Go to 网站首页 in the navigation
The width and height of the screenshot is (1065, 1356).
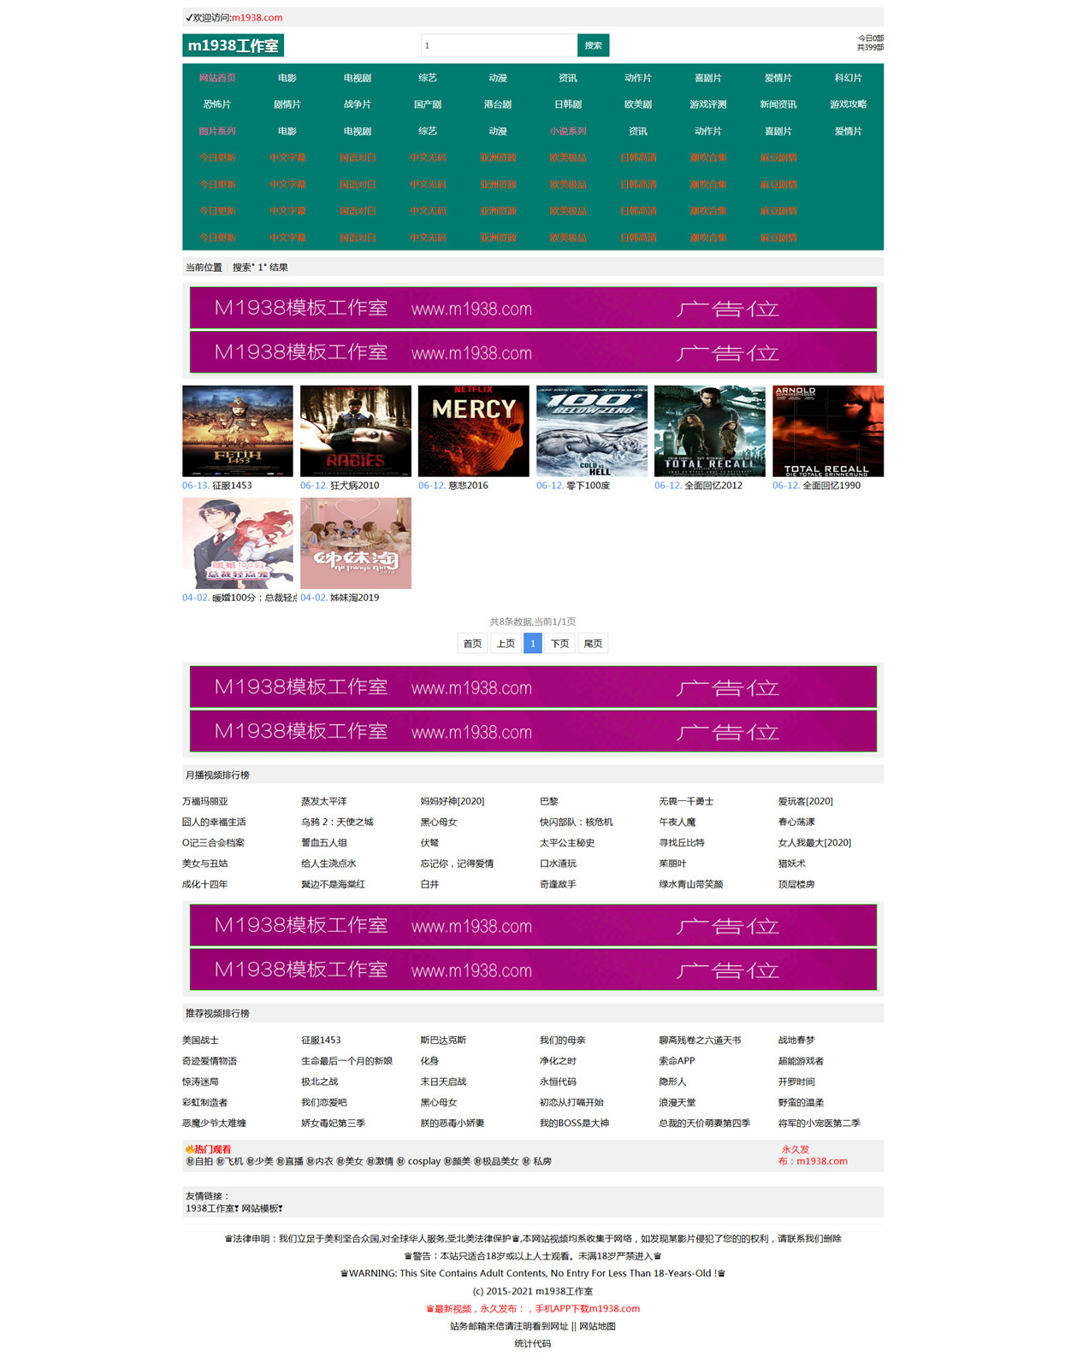click(217, 78)
